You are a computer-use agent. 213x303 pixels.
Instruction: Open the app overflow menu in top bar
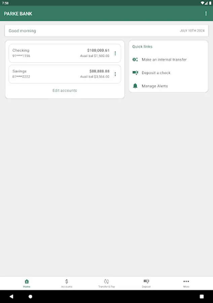click(x=206, y=13)
